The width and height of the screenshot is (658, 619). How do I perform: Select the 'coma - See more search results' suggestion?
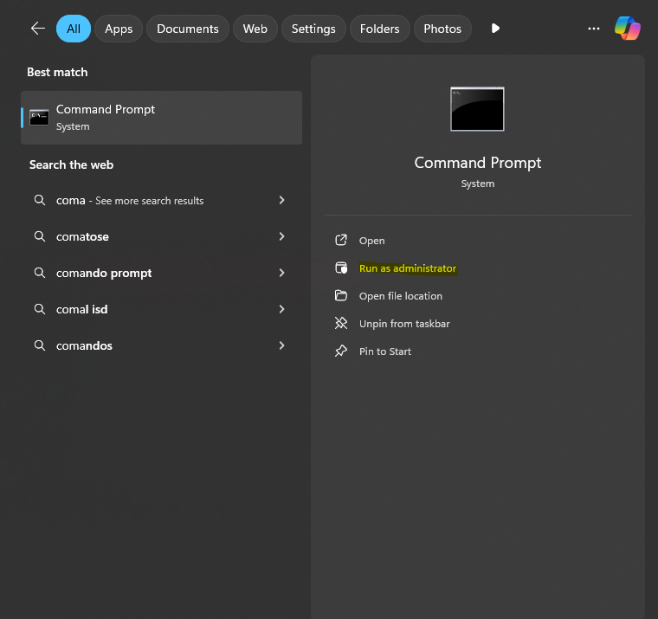click(162, 200)
